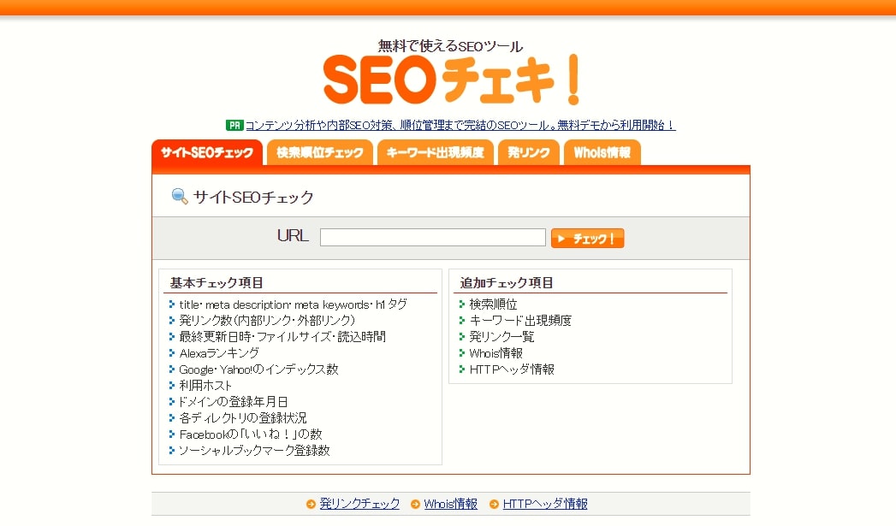Image resolution: width=896 pixels, height=526 pixels.
Task: Open the サイトSEOチェック tab
Action: (207, 152)
